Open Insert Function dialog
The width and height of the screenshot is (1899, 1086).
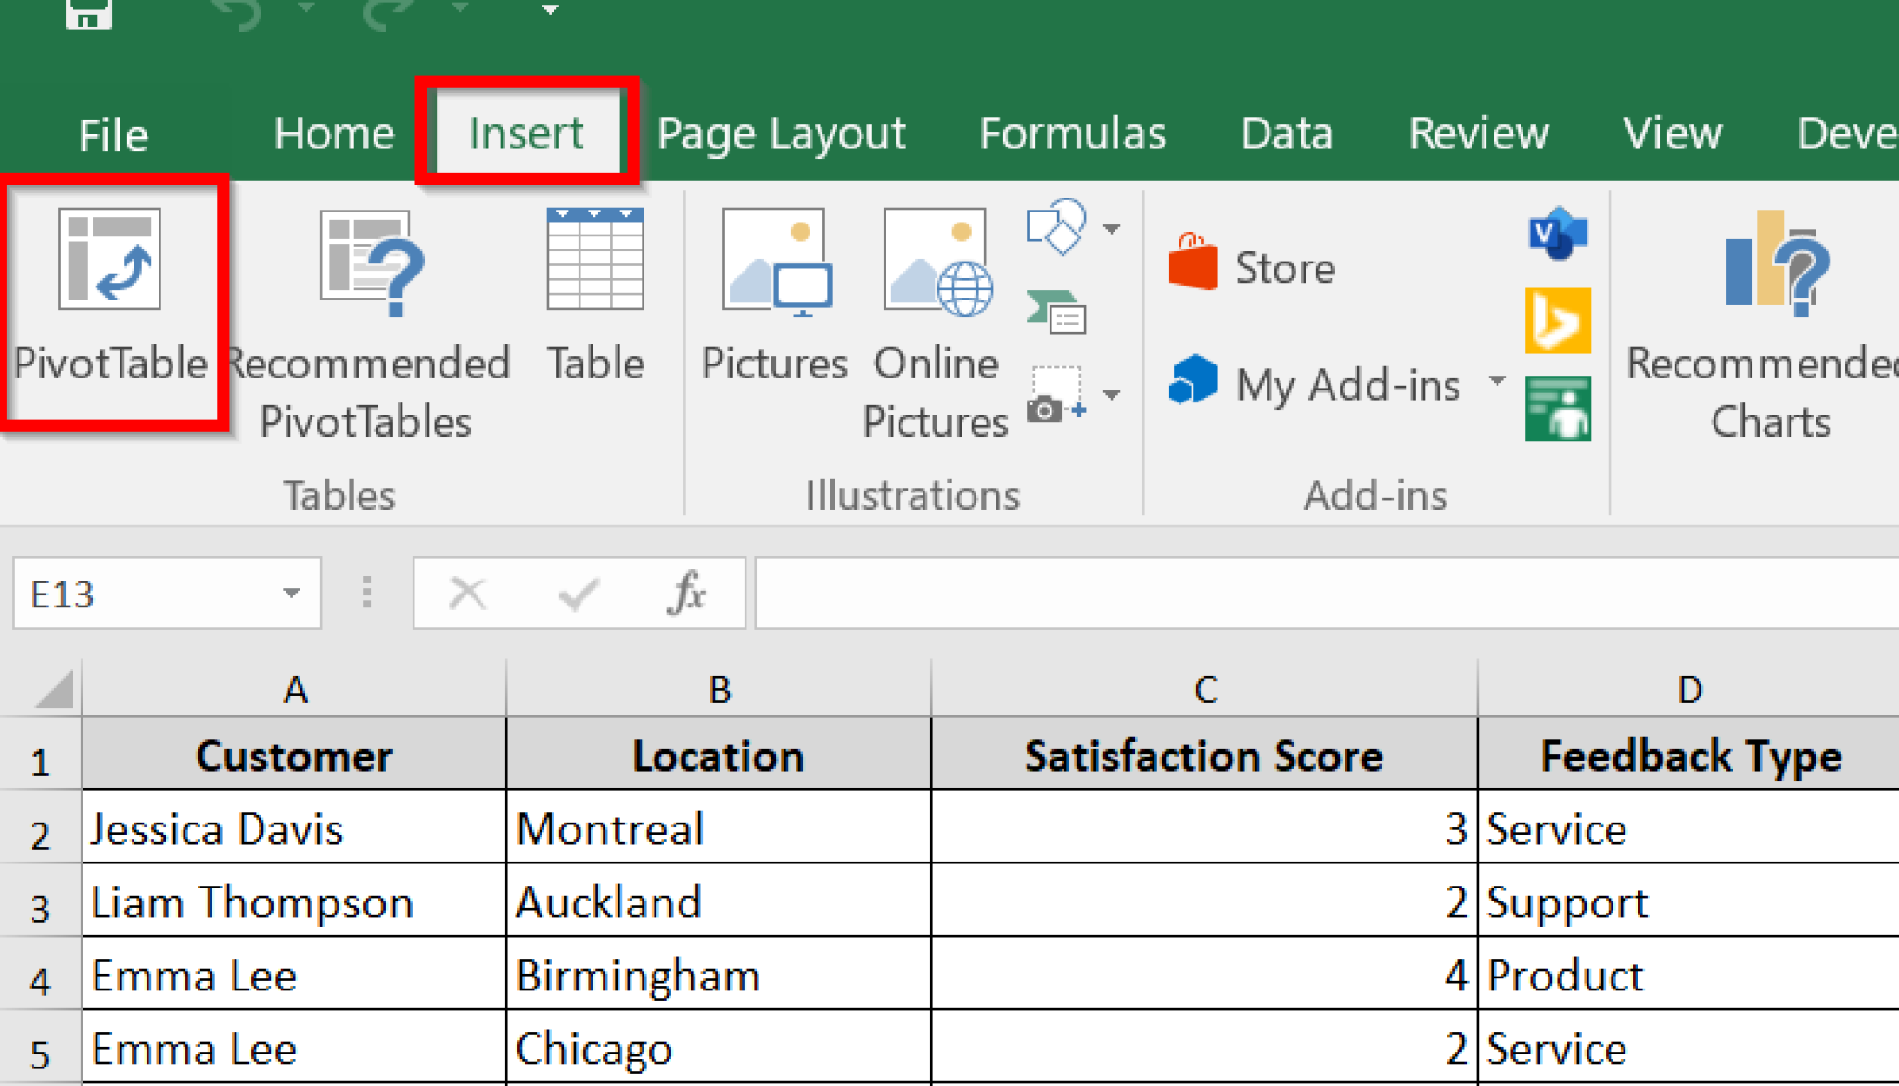coord(687,593)
